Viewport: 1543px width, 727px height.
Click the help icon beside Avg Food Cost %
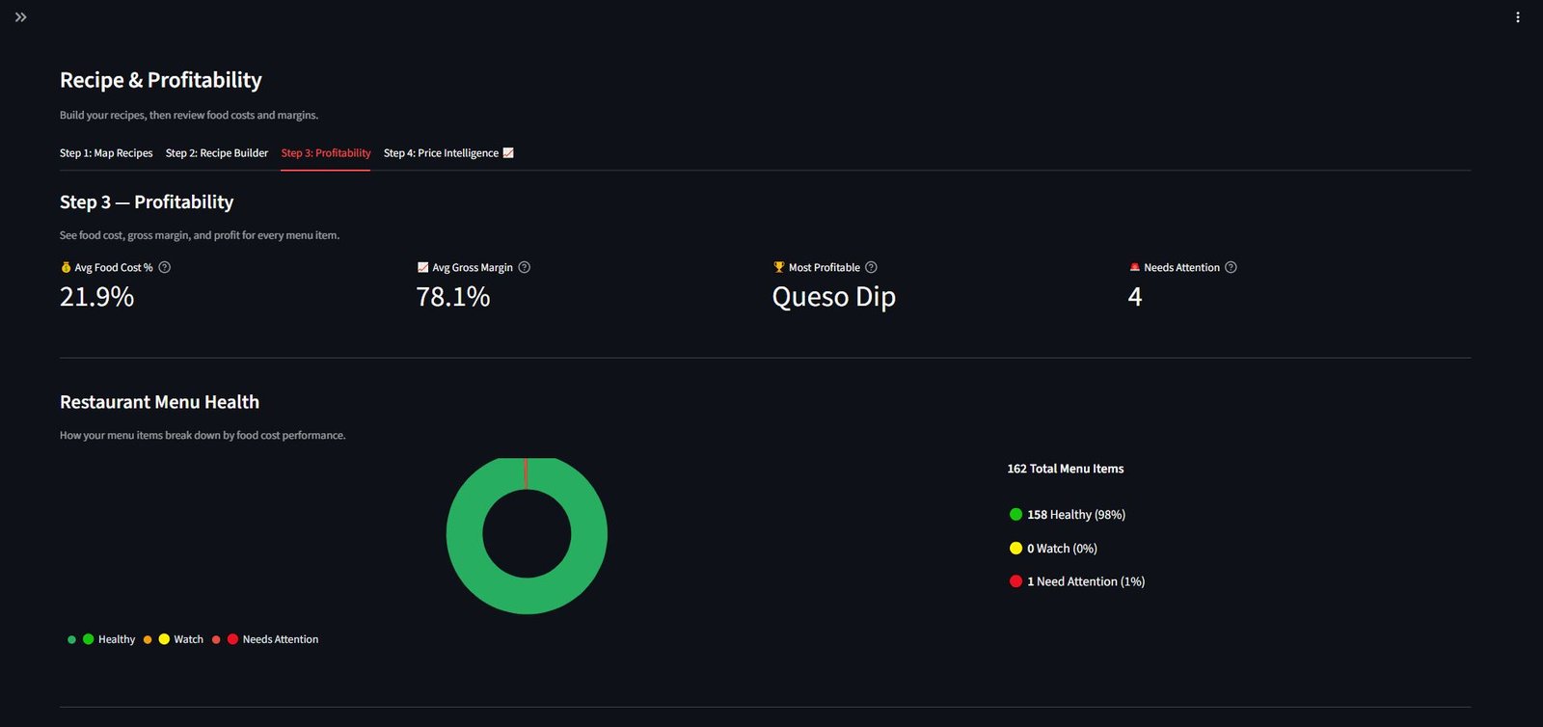tap(165, 267)
